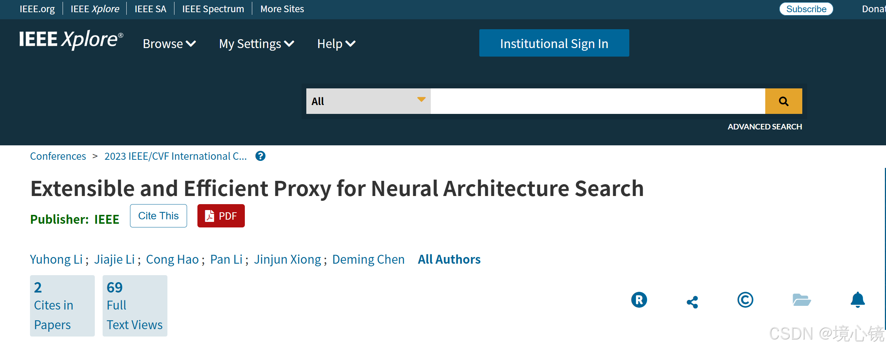Open the breadcrumb help question mark

260,156
